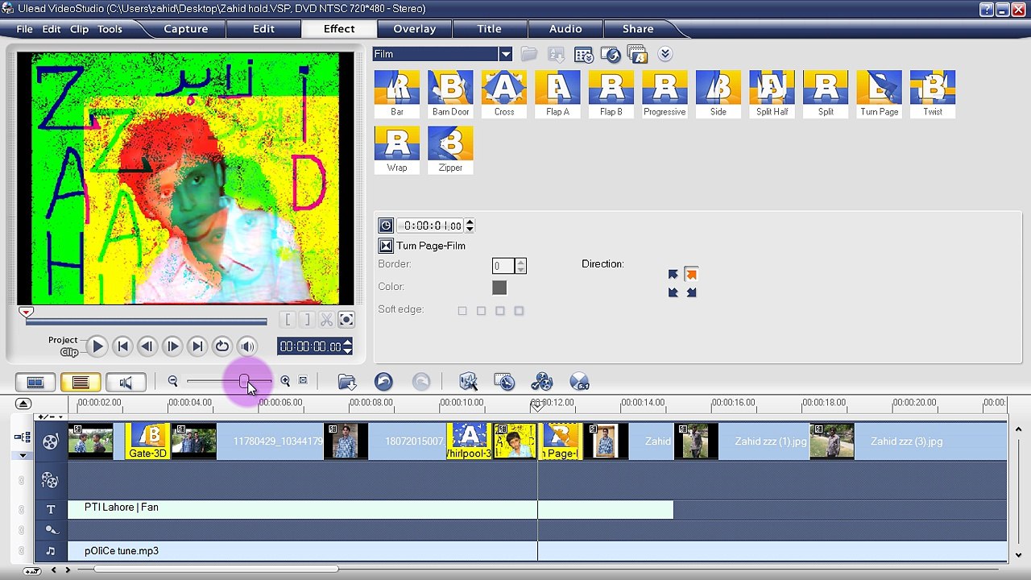The width and height of the screenshot is (1031, 580).
Task: Step to the next frame
Action: 172,346
